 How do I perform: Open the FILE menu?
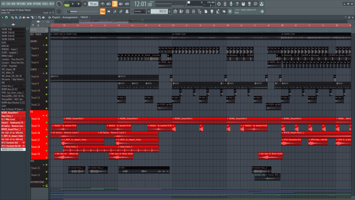4,4
